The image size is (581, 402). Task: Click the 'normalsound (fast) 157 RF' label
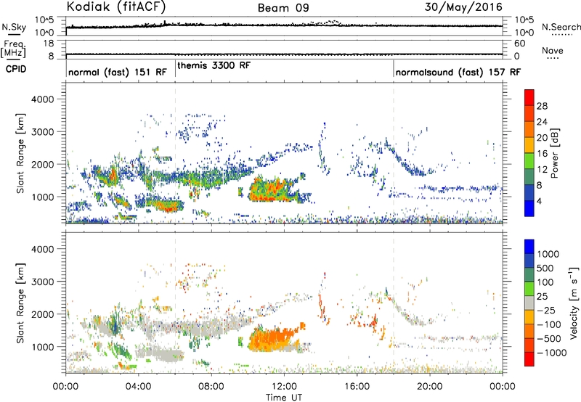(x=458, y=72)
